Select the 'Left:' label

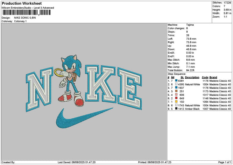click(x=170, y=39)
